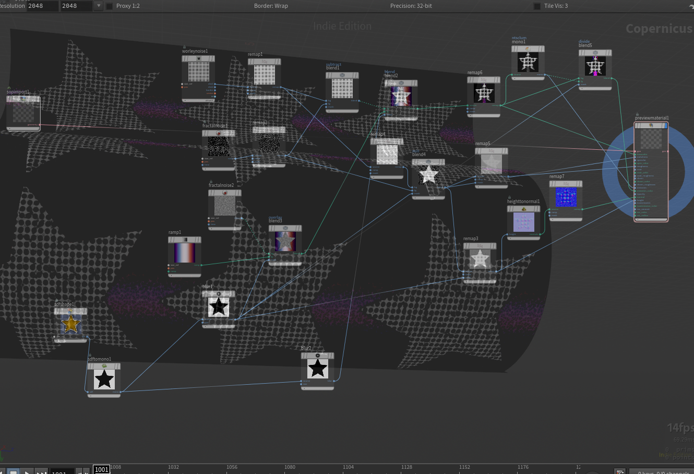Image resolution: width=694 pixels, height=474 pixels.
Task: Select the sdfshape1 gold star node
Action: tap(70, 324)
